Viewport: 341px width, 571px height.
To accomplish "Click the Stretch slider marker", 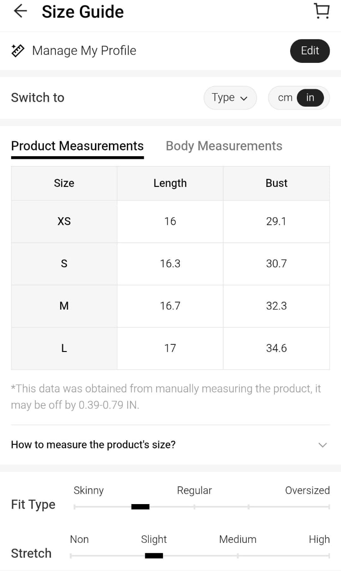I will (154, 556).
